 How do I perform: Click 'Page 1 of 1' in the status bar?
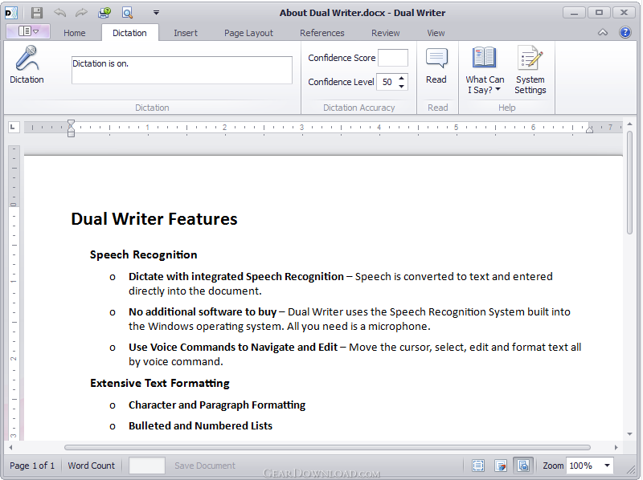point(32,466)
